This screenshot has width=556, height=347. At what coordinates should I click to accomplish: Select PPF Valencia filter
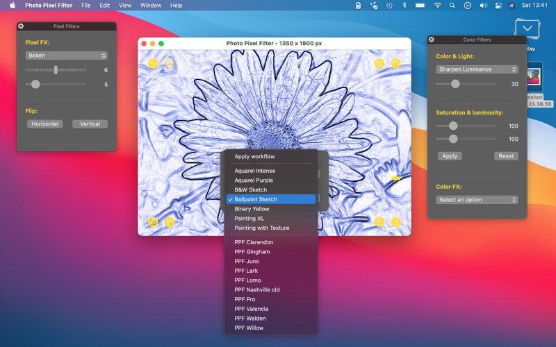pyautogui.click(x=271, y=309)
